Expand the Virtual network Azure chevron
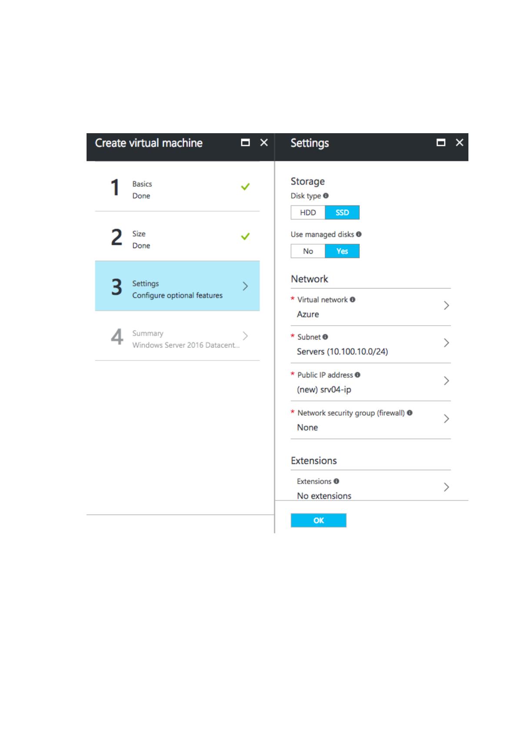518x733 pixels. click(x=446, y=306)
